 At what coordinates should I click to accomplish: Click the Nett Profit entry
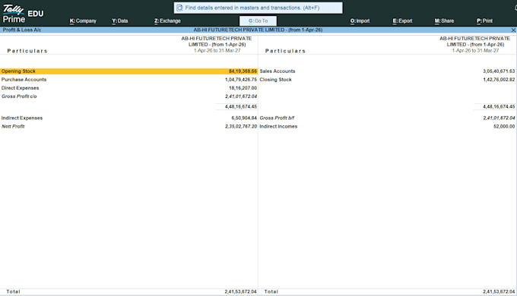pos(13,127)
